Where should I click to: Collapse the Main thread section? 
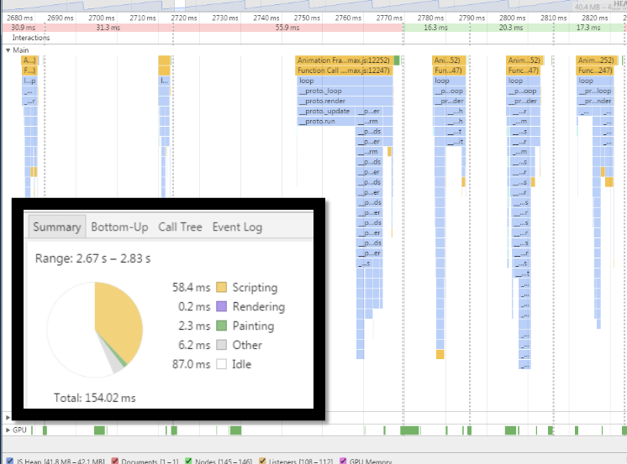tap(8, 50)
